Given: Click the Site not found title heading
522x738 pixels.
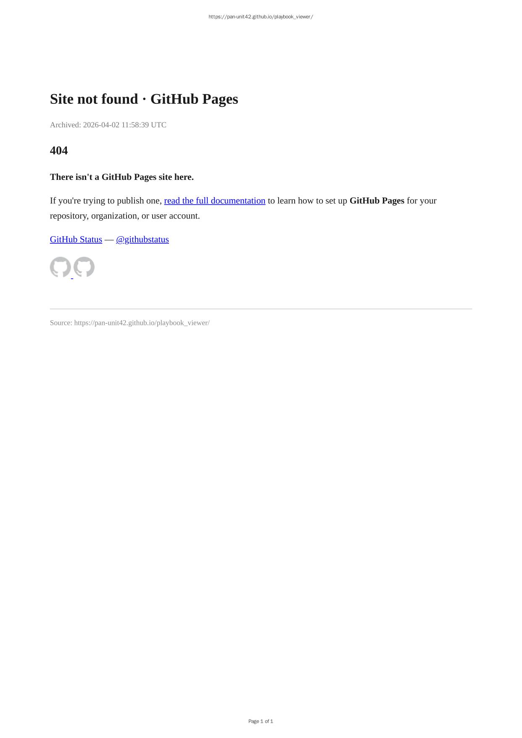Looking at the screenshot, I should pyautogui.click(x=144, y=99).
